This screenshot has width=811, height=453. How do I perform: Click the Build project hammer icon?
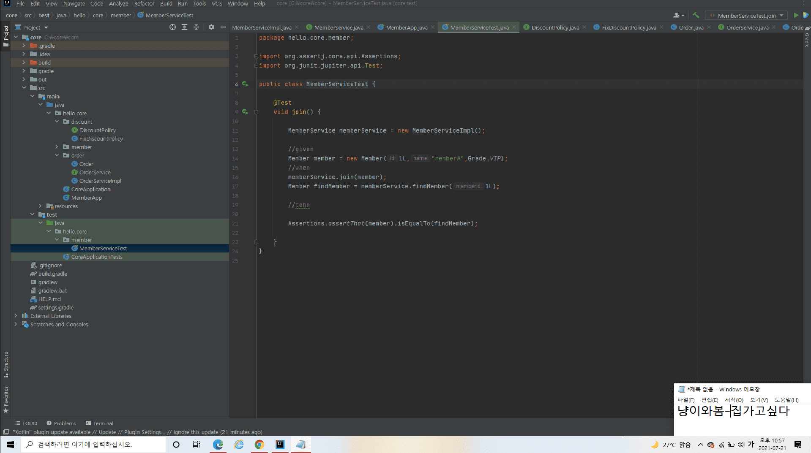pyautogui.click(x=696, y=15)
